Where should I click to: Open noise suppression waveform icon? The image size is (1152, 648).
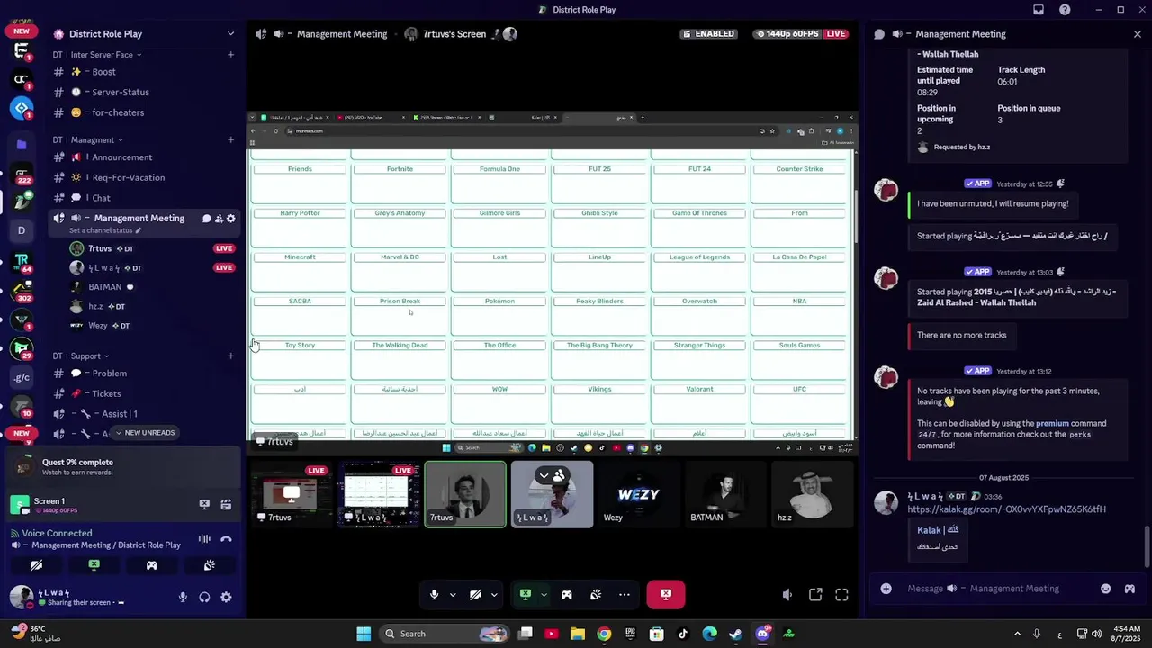(x=204, y=539)
